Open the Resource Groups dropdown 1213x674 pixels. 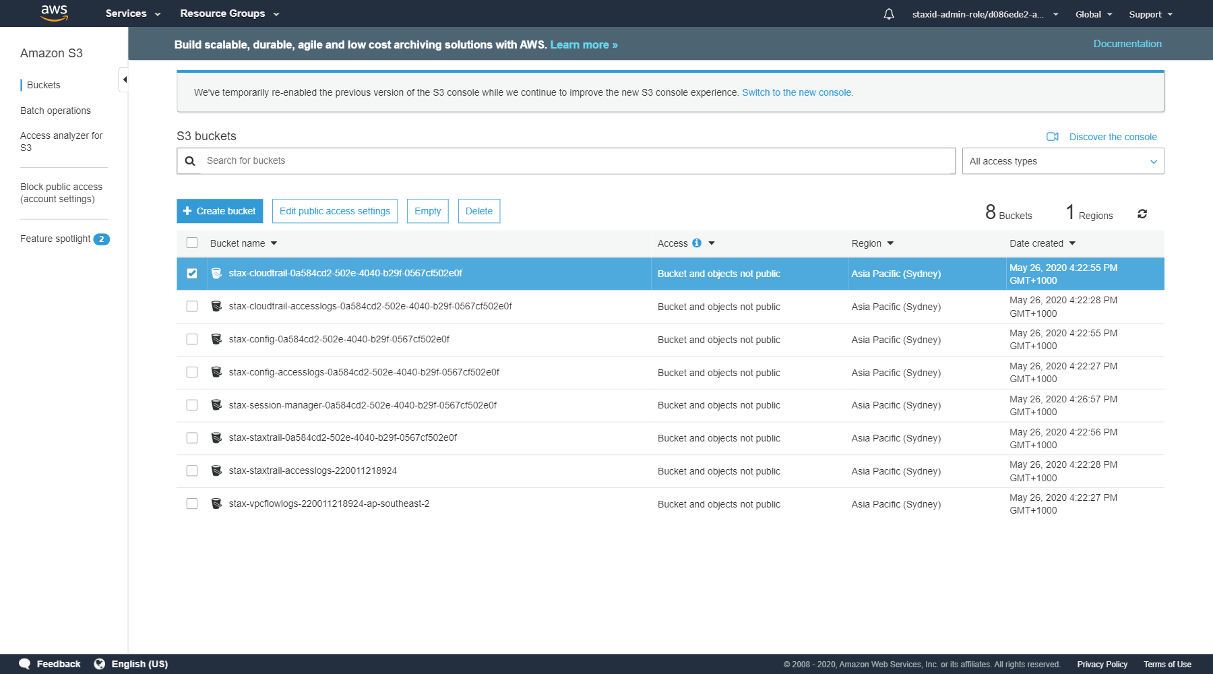pyautogui.click(x=229, y=13)
